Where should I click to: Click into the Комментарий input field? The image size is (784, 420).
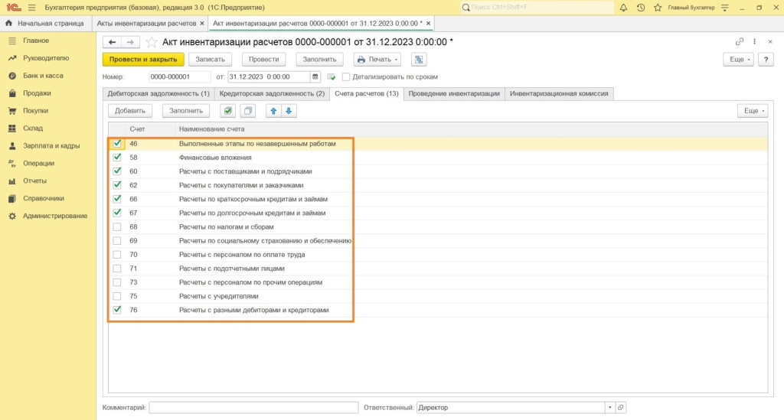253,408
